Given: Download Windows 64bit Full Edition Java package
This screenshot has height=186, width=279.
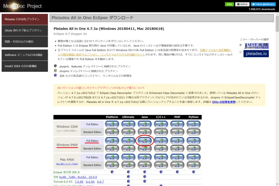Looking at the screenshot, I should coord(144,141).
